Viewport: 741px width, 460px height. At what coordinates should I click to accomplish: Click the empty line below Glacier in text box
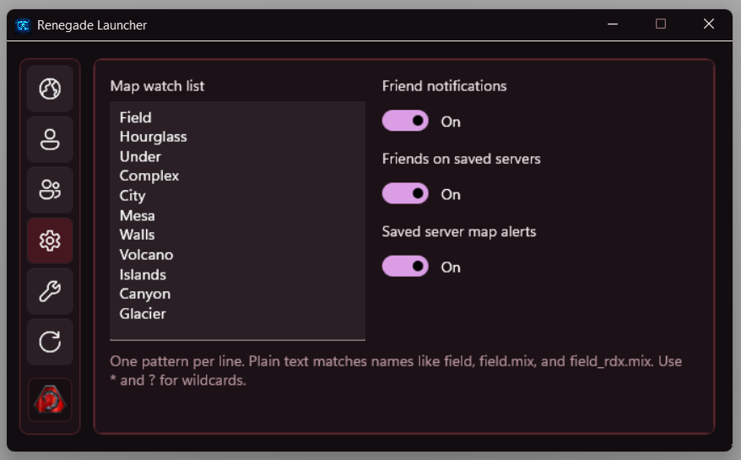click(x=237, y=331)
